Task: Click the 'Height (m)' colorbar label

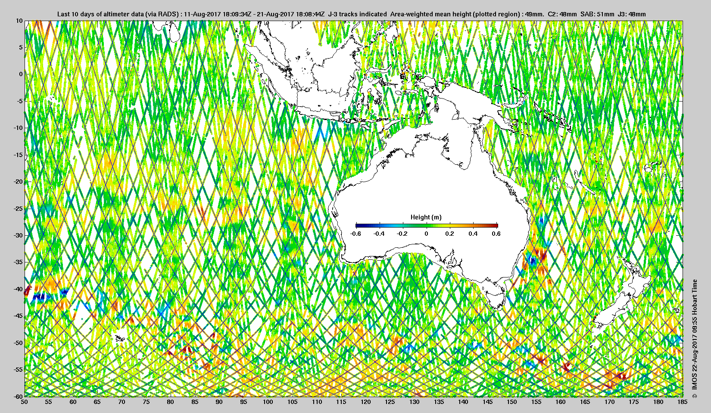Action: pos(426,217)
